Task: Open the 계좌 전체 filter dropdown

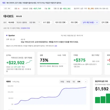Action: pyautogui.click(x=75, y=23)
